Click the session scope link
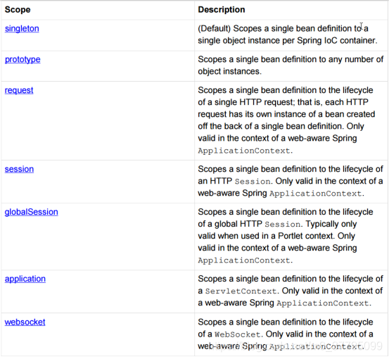 [19, 169]
